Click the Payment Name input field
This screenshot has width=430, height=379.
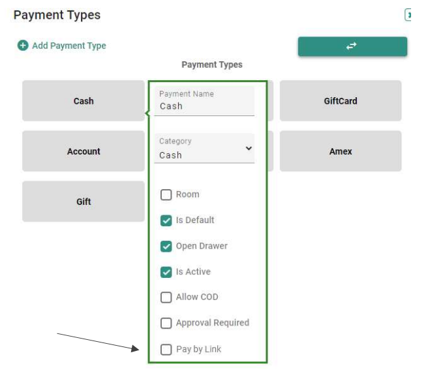[x=204, y=101]
